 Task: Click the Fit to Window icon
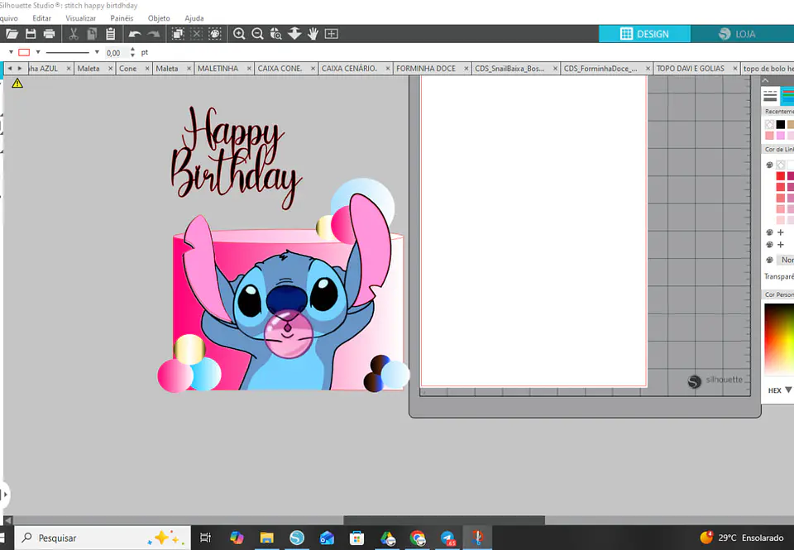332,34
